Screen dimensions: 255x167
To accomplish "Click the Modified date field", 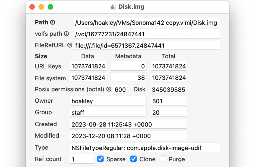I will click(128, 136).
